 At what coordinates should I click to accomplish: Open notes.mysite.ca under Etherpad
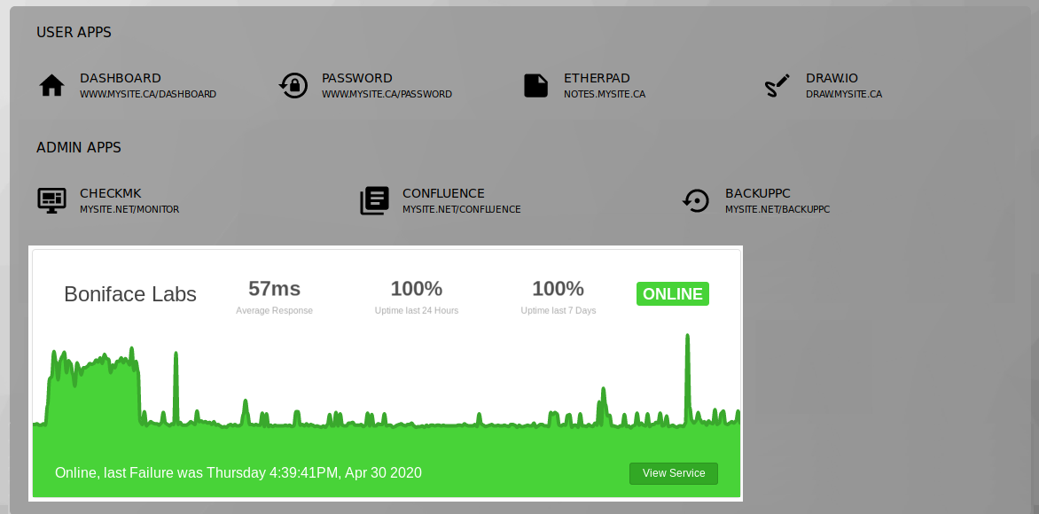coord(605,94)
